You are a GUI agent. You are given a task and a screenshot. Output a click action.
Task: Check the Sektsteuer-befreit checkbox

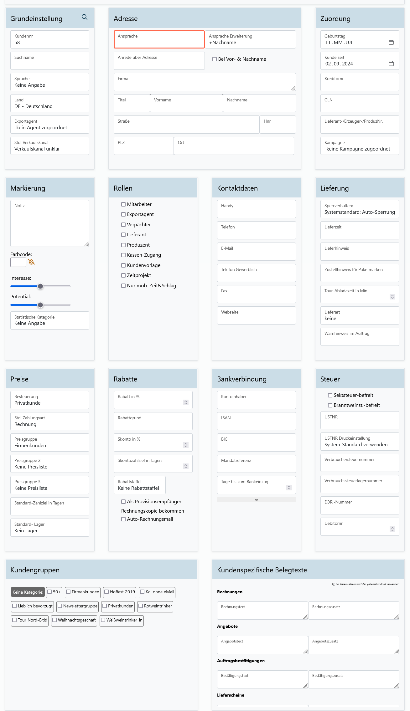(x=330, y=395)
